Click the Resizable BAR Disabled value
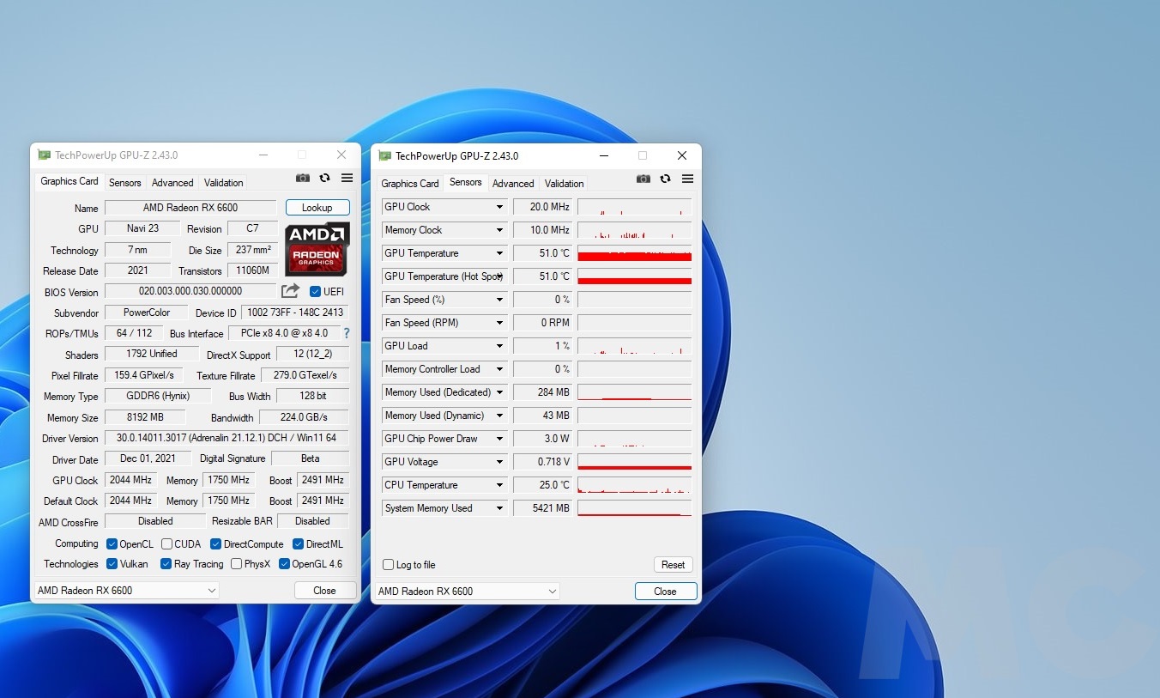The image size is (1160, 698). [312, 521]
